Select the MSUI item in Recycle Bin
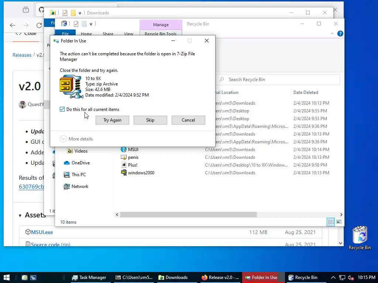The image size is (378, 283). tap(133, 150)
